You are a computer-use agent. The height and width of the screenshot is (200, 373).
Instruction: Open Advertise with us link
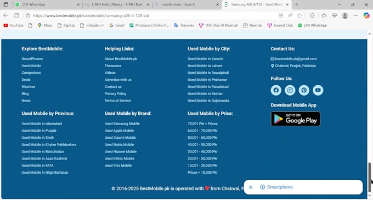(118, 80)
